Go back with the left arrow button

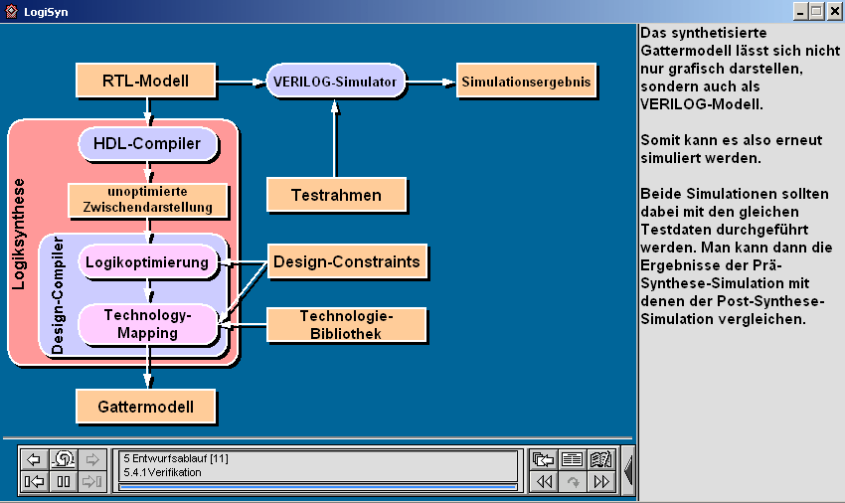tap(34, 459)
